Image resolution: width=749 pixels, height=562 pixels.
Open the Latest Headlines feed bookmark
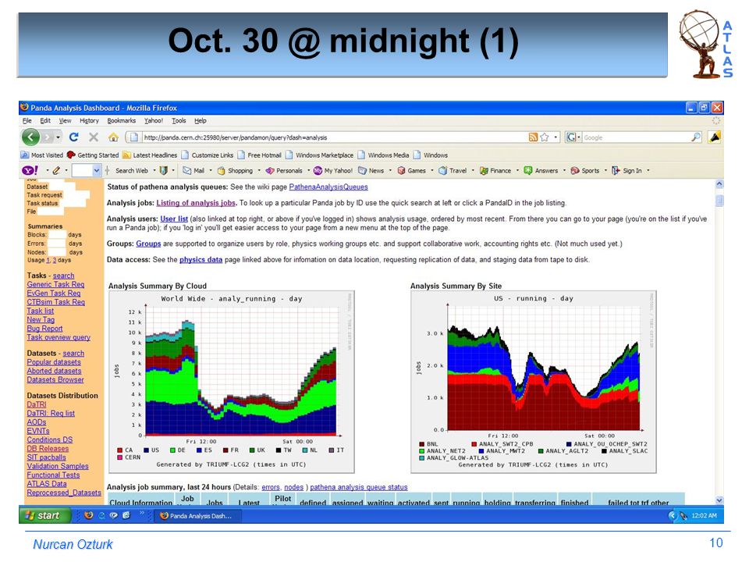click(150, 155)
